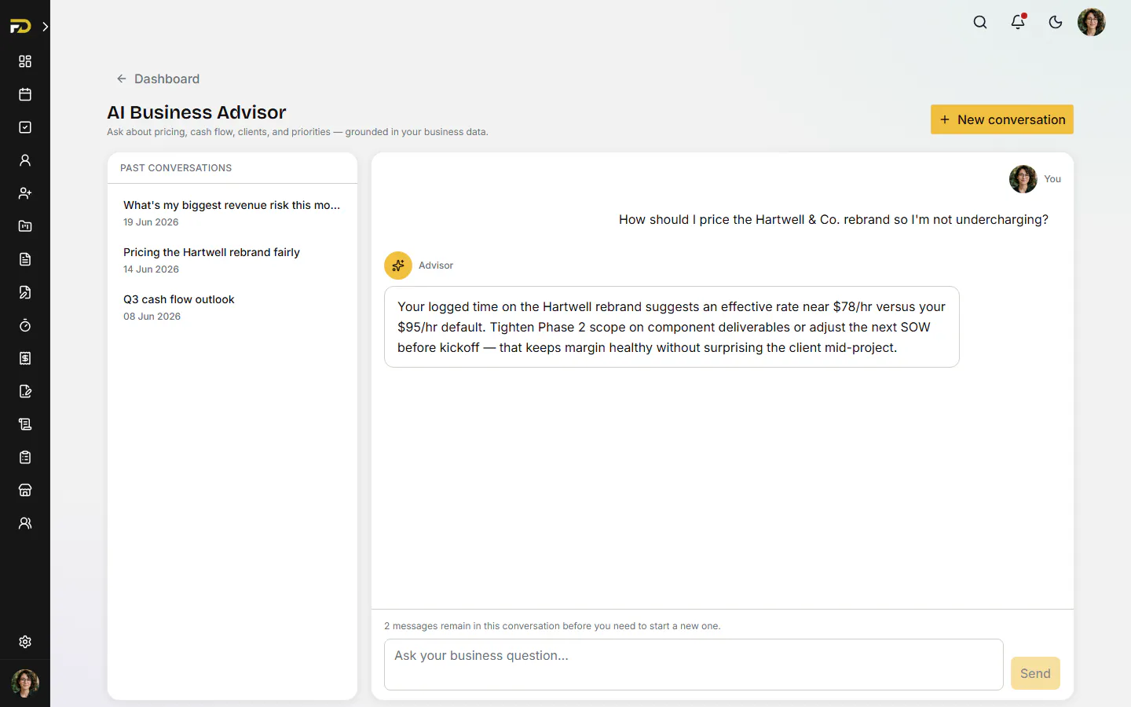1131x707 pixels.
Task: Click the "PAST CONVERSATIONS" header
Action: coord(176,168)
